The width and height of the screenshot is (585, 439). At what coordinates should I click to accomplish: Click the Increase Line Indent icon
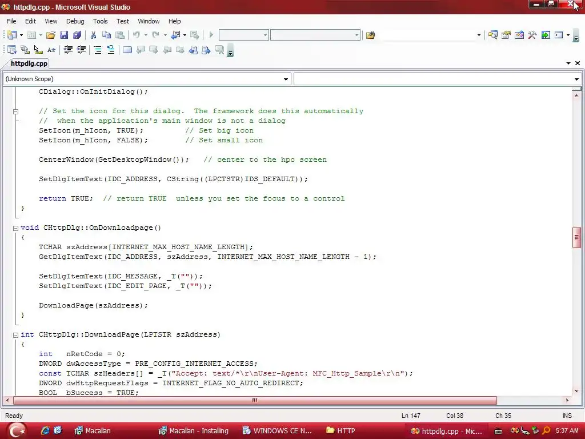pyautogui.click(x=81, y=50)
